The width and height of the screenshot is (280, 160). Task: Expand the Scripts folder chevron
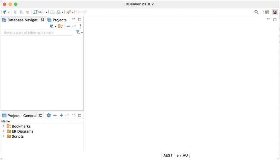(x=3, y=136)
